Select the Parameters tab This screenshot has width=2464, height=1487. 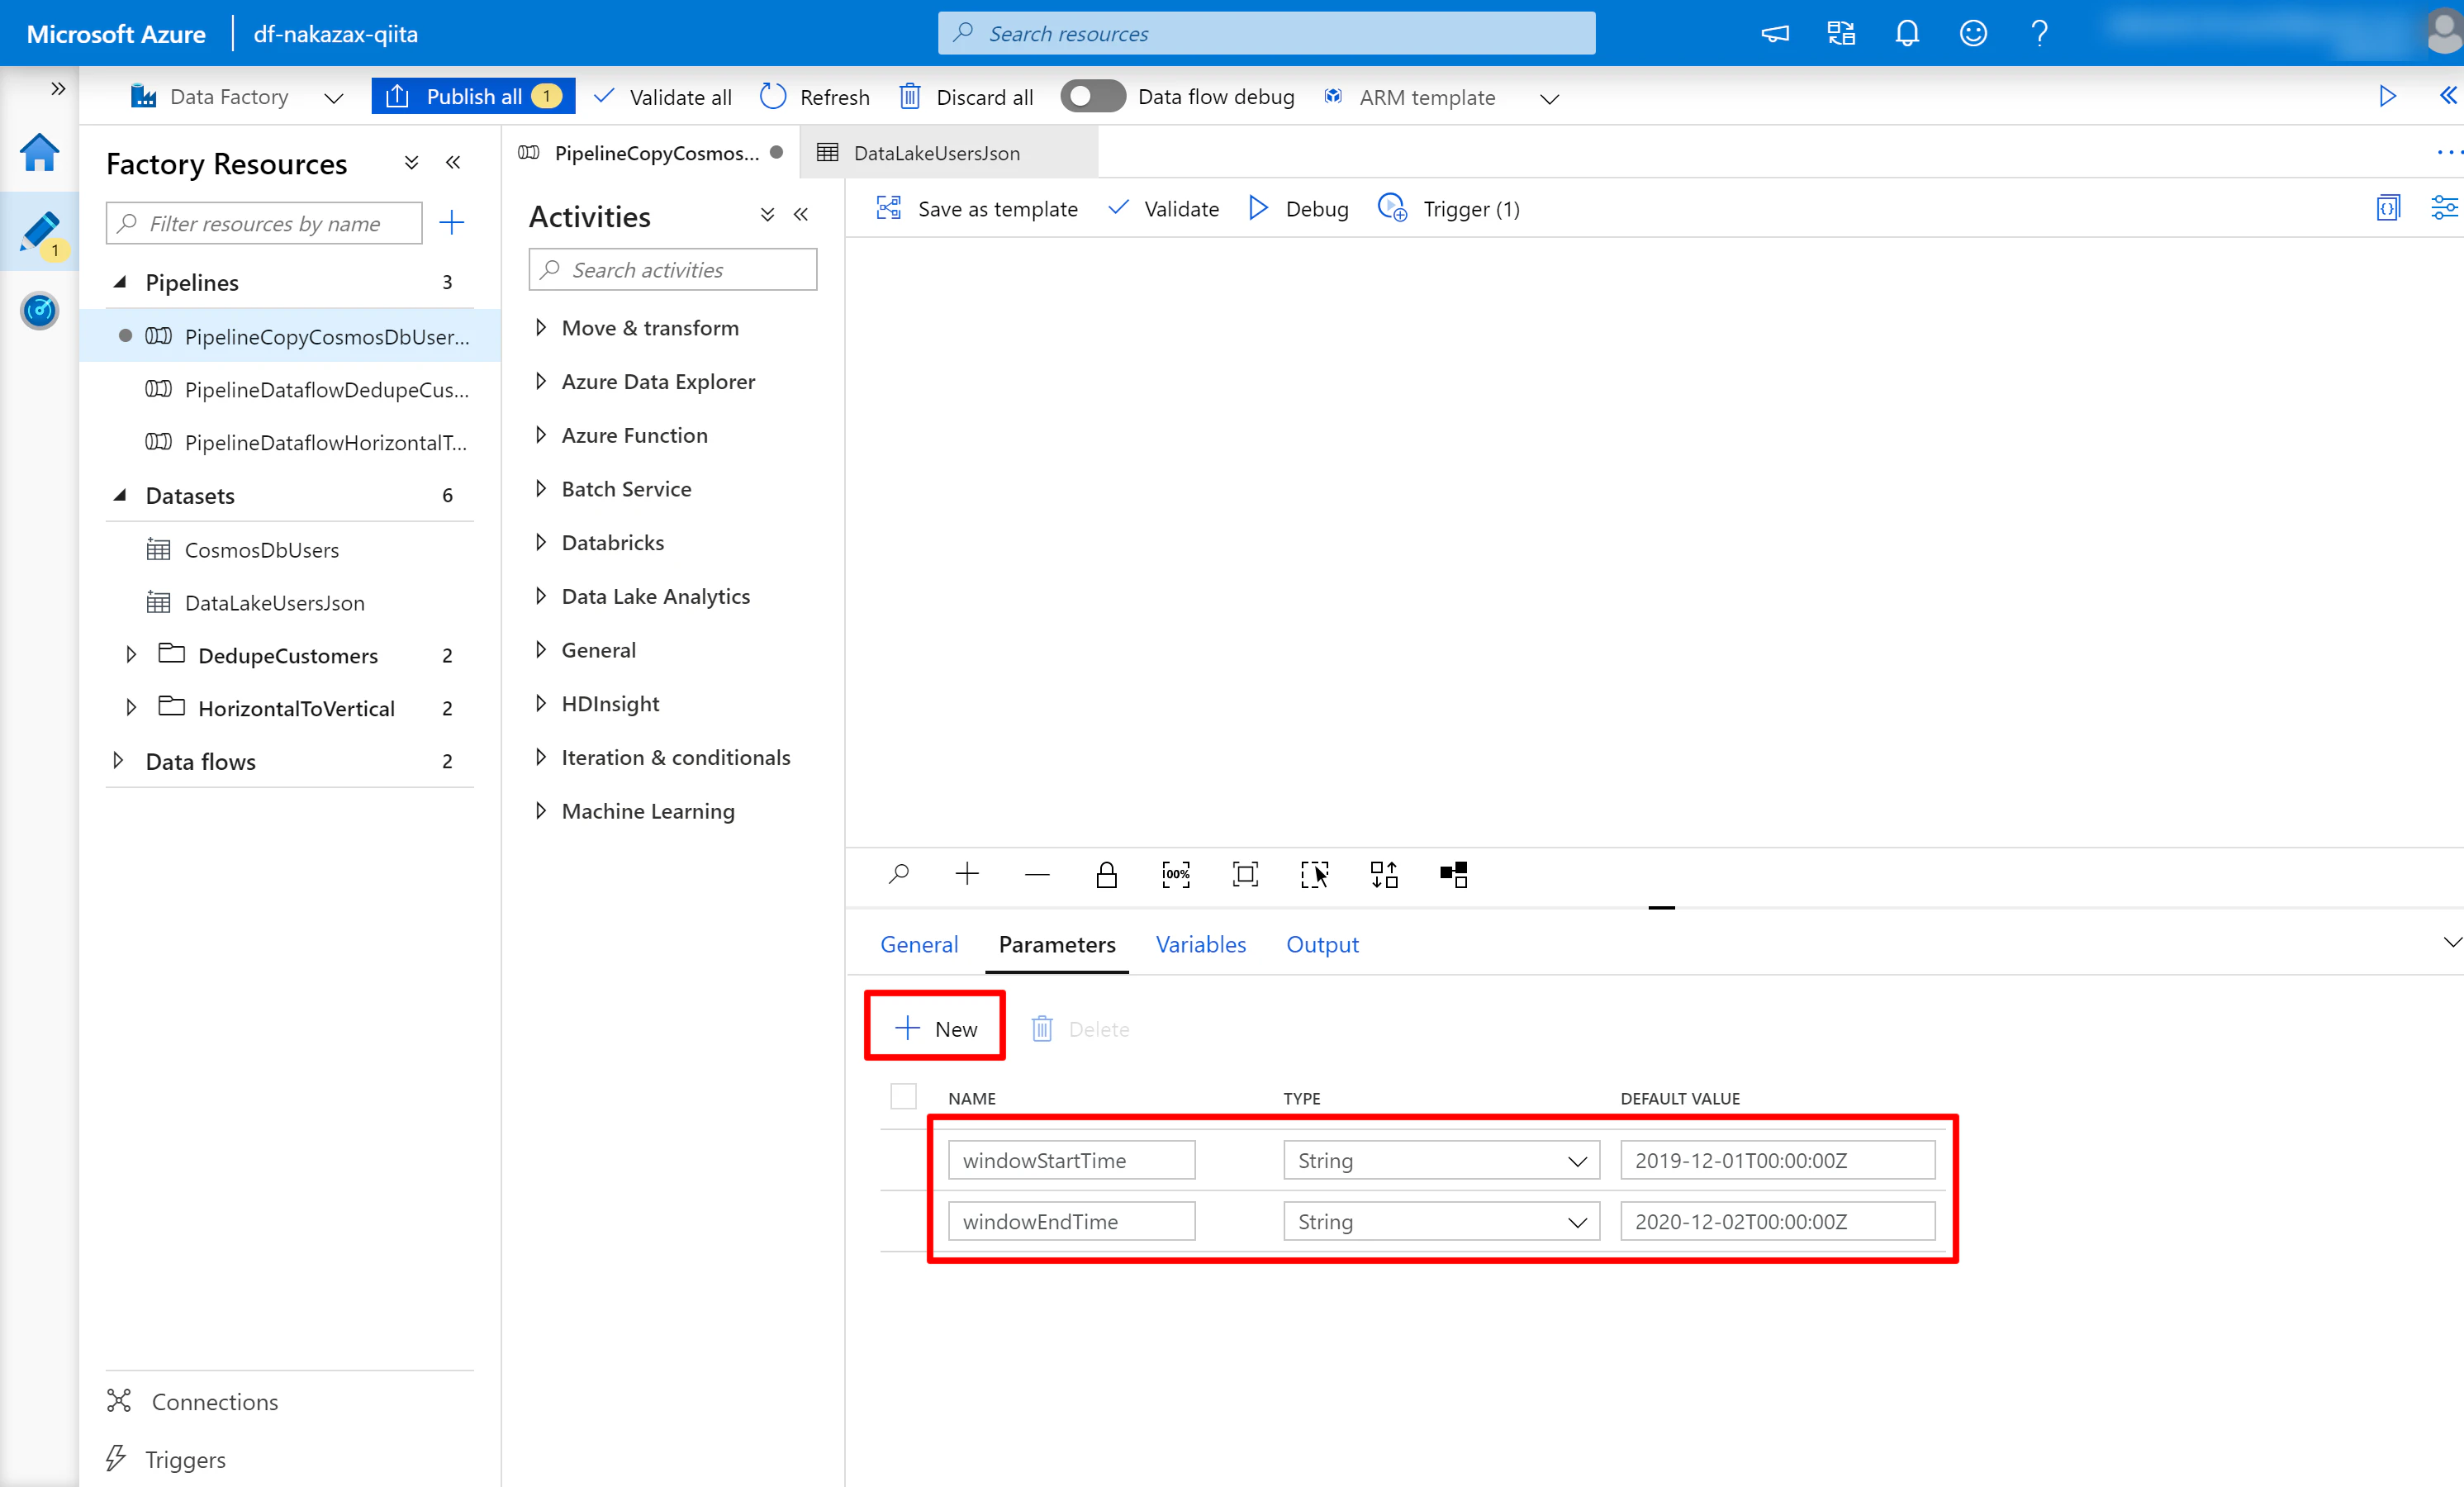pyautogui.click(x=1057, y=944)
